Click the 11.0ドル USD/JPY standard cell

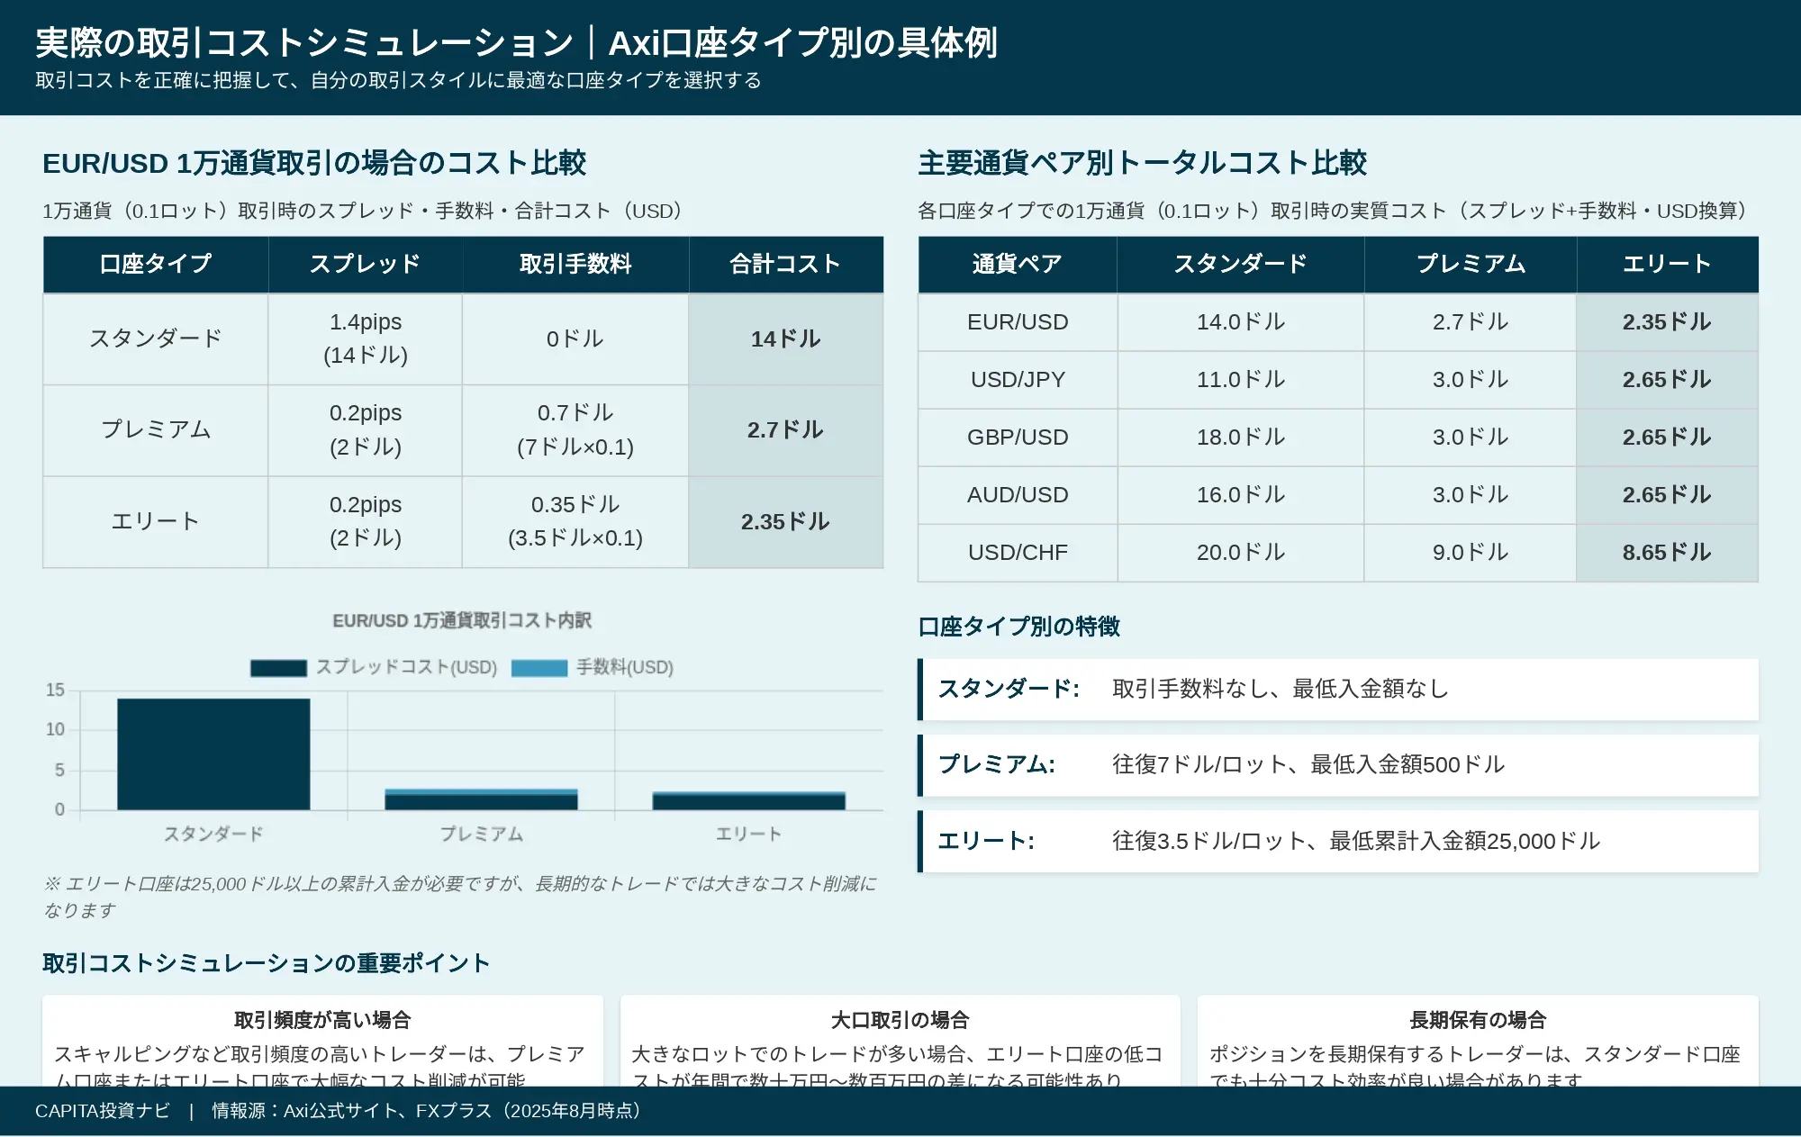[x=1240, y=380]
